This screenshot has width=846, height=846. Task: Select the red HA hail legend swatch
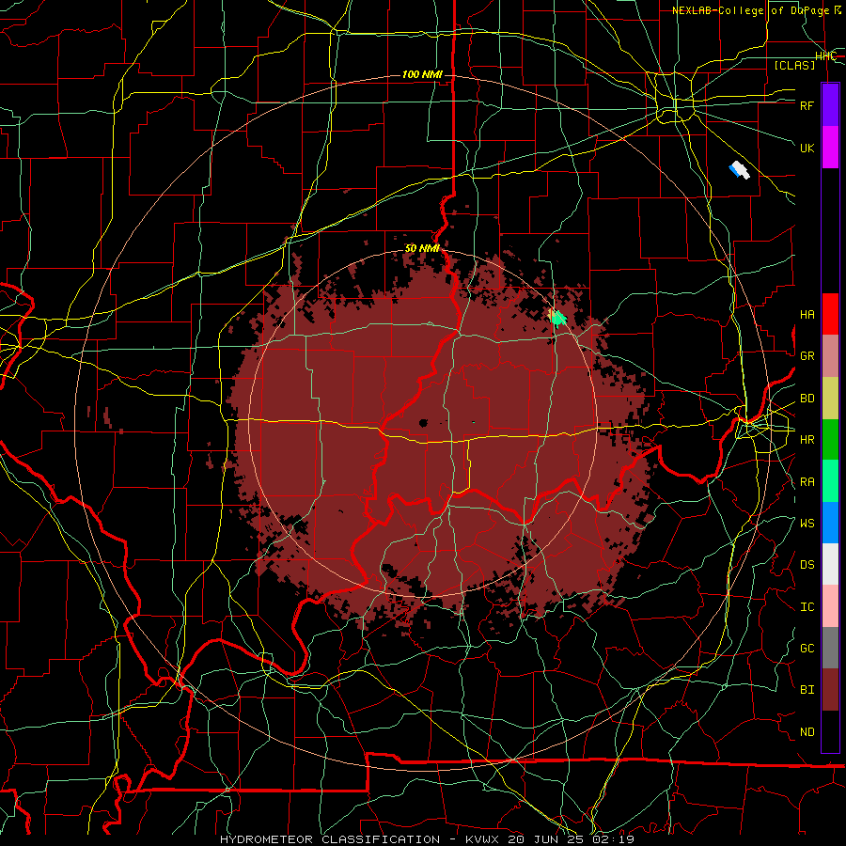tap(830, 314)
